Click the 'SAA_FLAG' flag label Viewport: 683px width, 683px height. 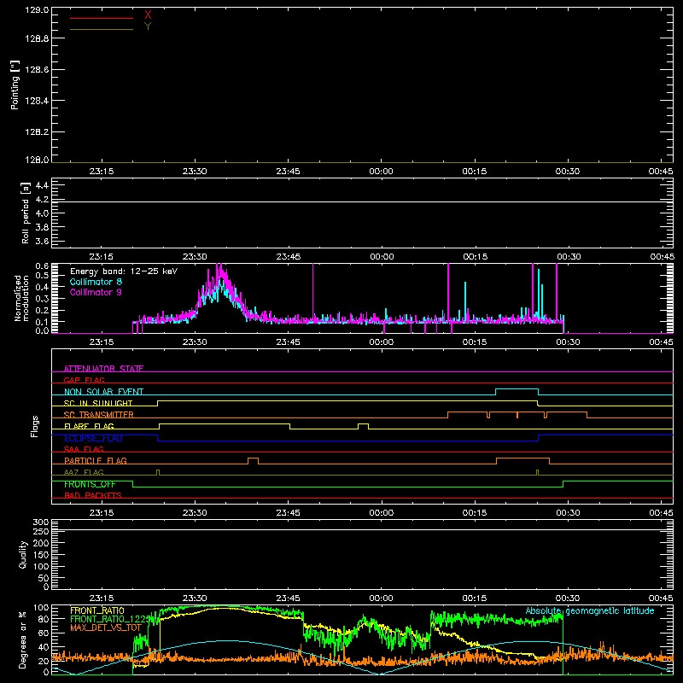tap(84, 449)
